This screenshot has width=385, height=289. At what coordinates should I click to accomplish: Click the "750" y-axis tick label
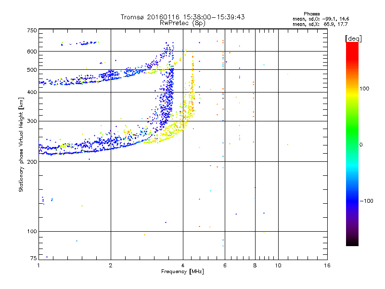tap(32, 30)
